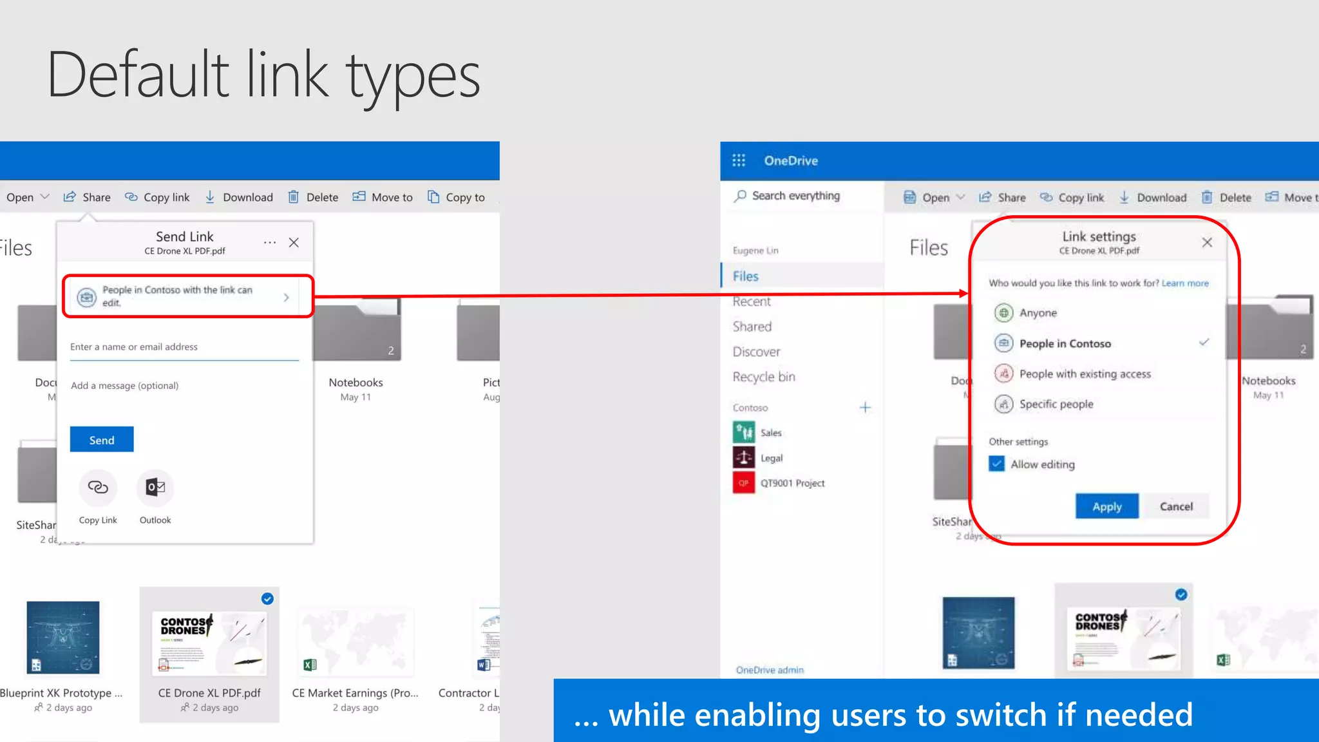Click the Copy Link circle icon

pyautogui.click(x=98, y=488)
